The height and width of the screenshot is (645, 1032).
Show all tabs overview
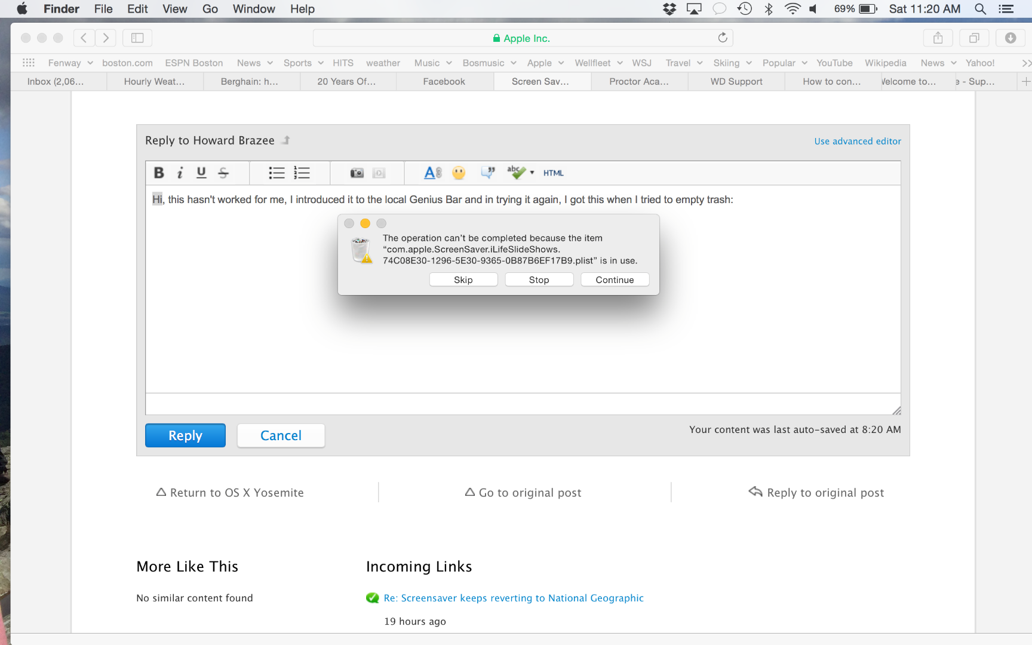coord(974,38)
